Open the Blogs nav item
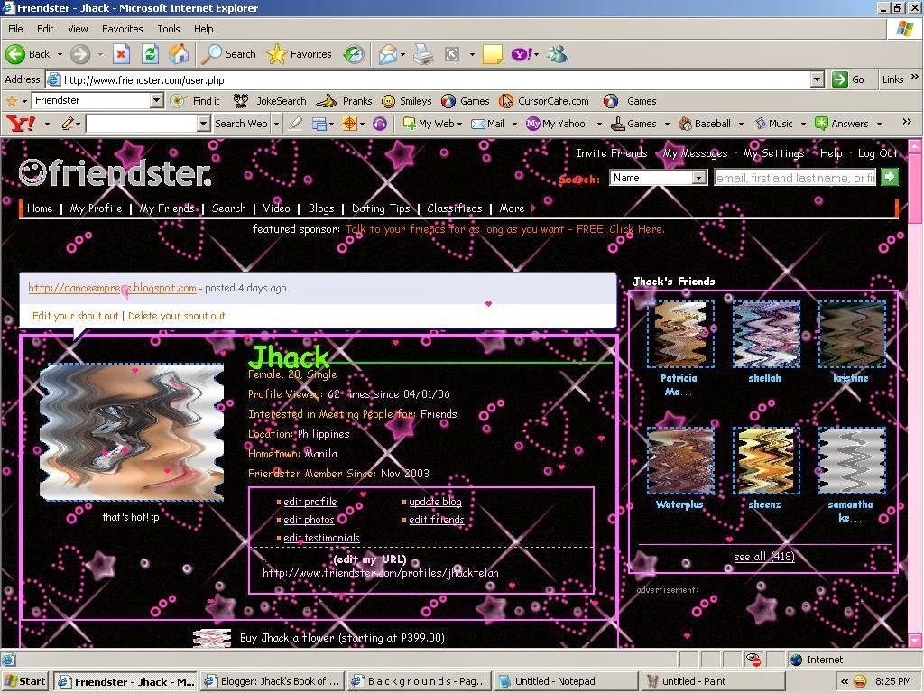Screen dimensions: 924x693 click(x=321, y=208)
